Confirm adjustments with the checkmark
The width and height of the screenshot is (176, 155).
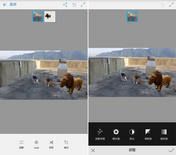point(171,150)
